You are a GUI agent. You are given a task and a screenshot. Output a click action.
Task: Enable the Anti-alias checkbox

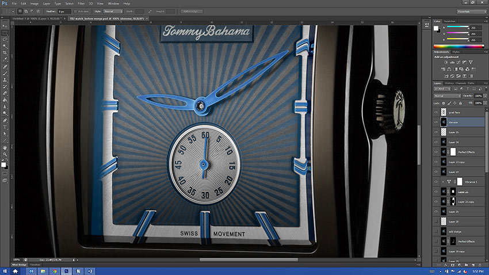point(75,12)
